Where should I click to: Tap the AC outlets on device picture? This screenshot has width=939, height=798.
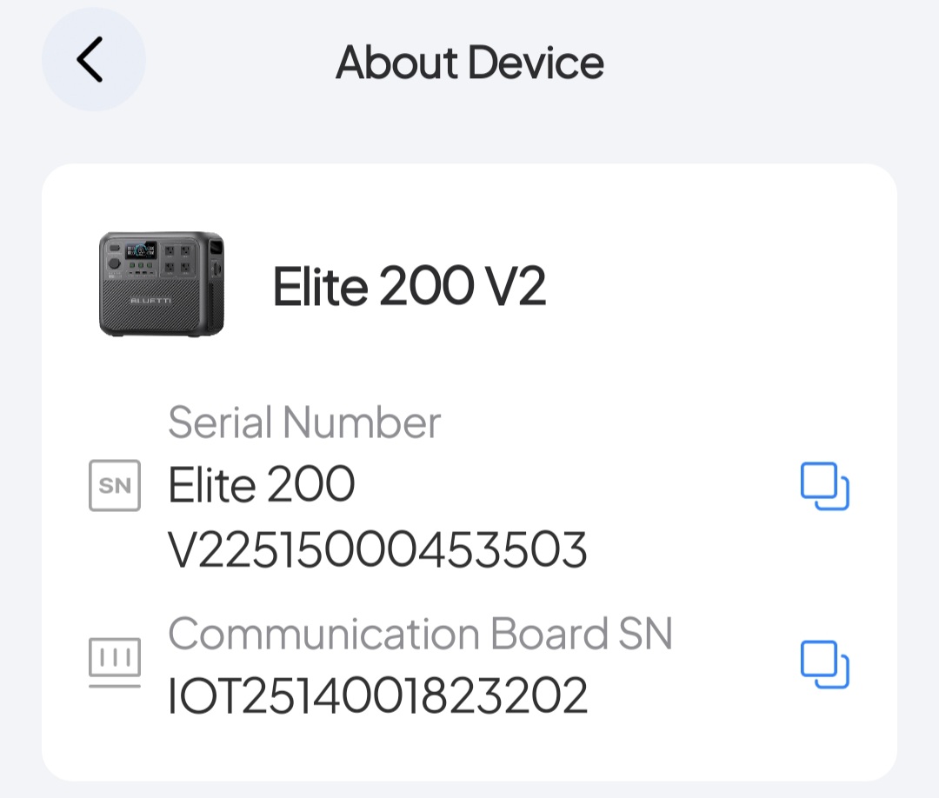point(178,259)
